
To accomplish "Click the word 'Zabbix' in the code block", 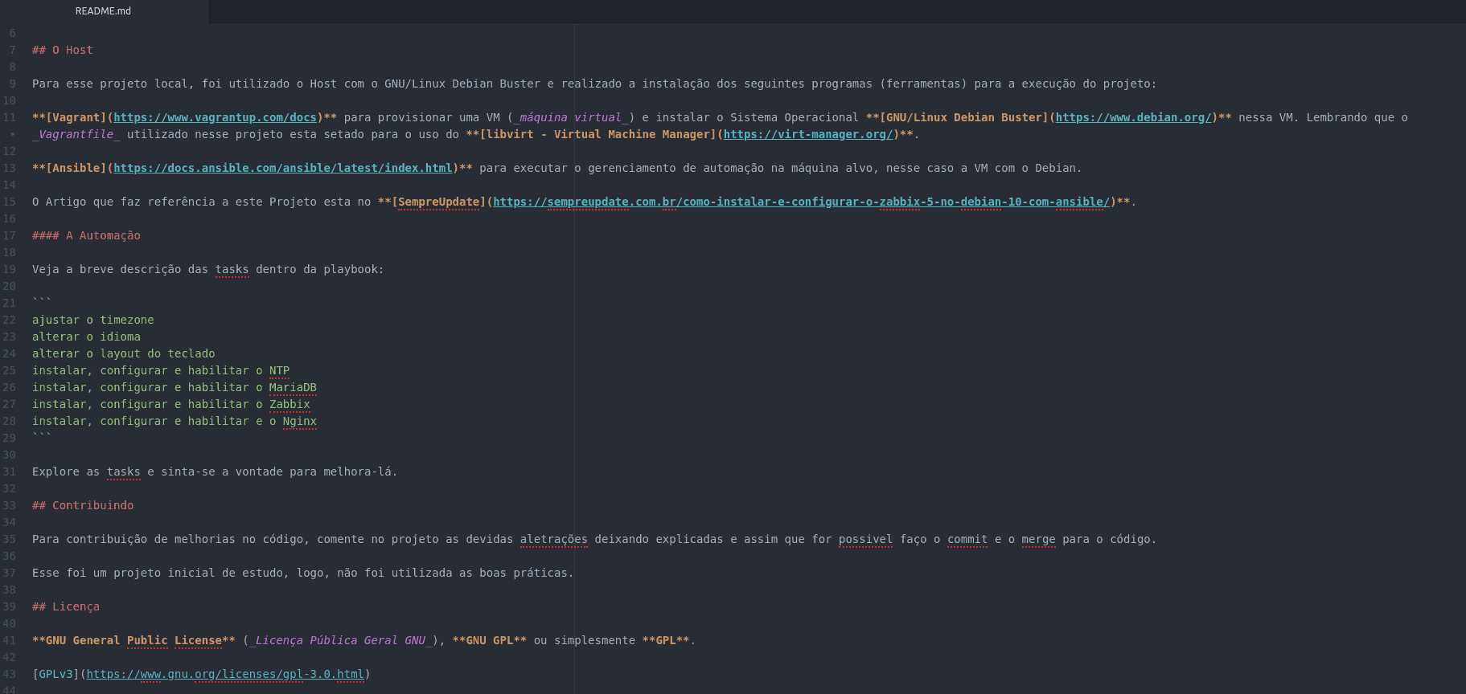I will [290, 404].
